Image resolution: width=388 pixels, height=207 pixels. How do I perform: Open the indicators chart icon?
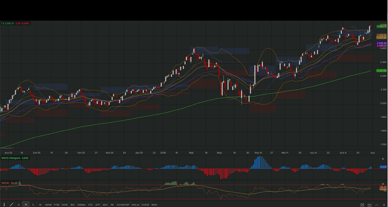(362, 205)
